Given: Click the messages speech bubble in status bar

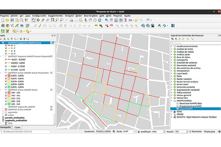Looking at the screenshot, I should pyautogui.click(x=219, y=132).
